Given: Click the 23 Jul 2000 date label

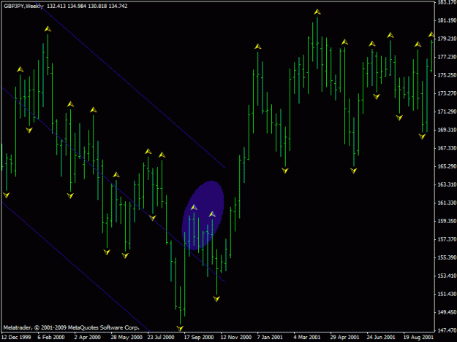Looking at the screenshot, I should point(161,338).
